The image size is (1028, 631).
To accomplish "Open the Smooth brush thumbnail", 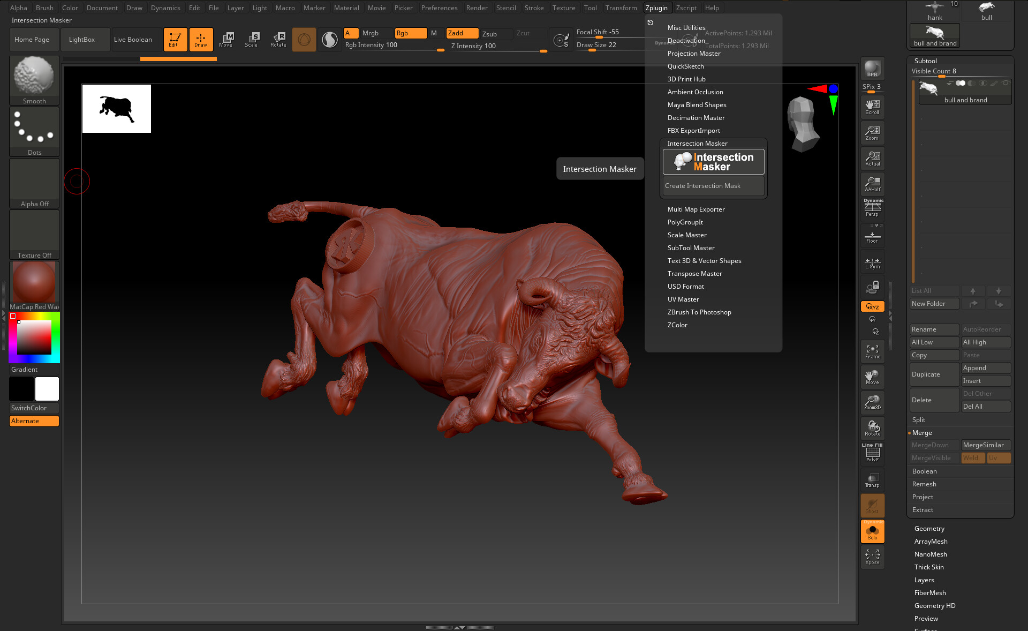I will pos(34,79).
